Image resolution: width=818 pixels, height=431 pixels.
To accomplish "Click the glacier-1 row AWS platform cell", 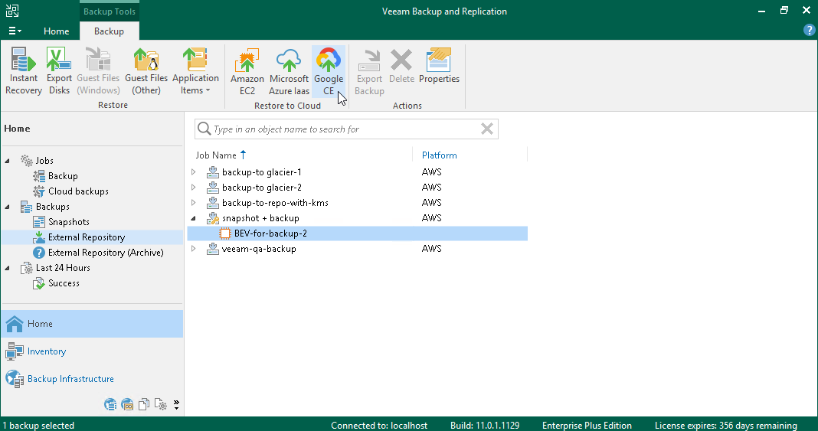I will click(431, 172).
